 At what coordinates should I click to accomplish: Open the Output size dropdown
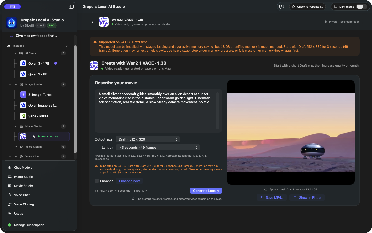pos(148,139)
